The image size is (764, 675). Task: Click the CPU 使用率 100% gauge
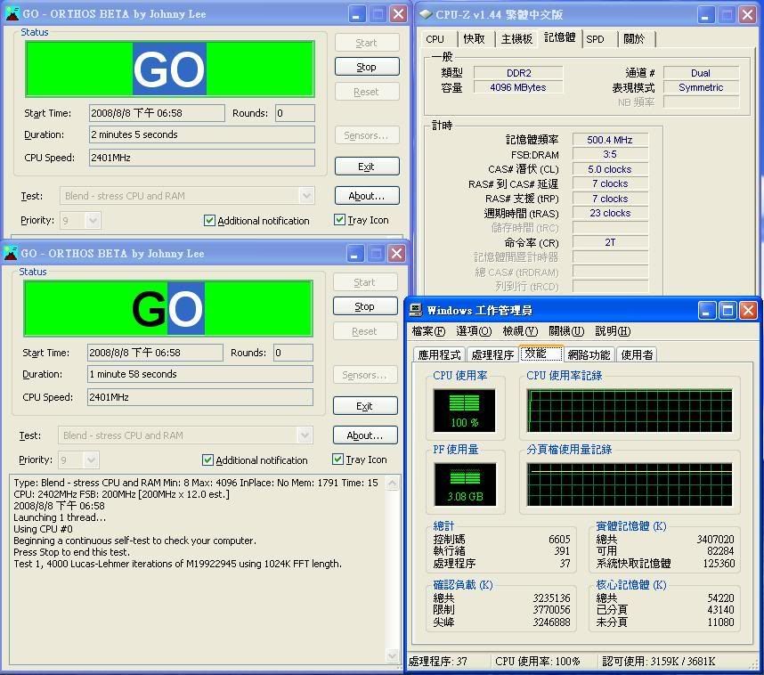click(x=464, y=411)
